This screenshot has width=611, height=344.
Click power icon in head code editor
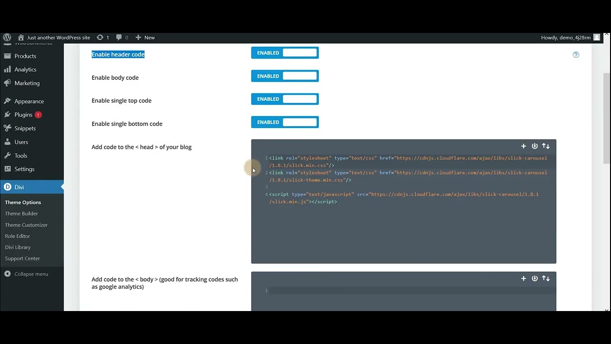point(535,146)
